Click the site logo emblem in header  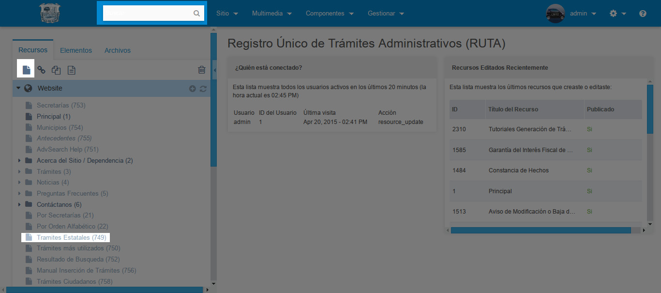click(x=50, y=13)
